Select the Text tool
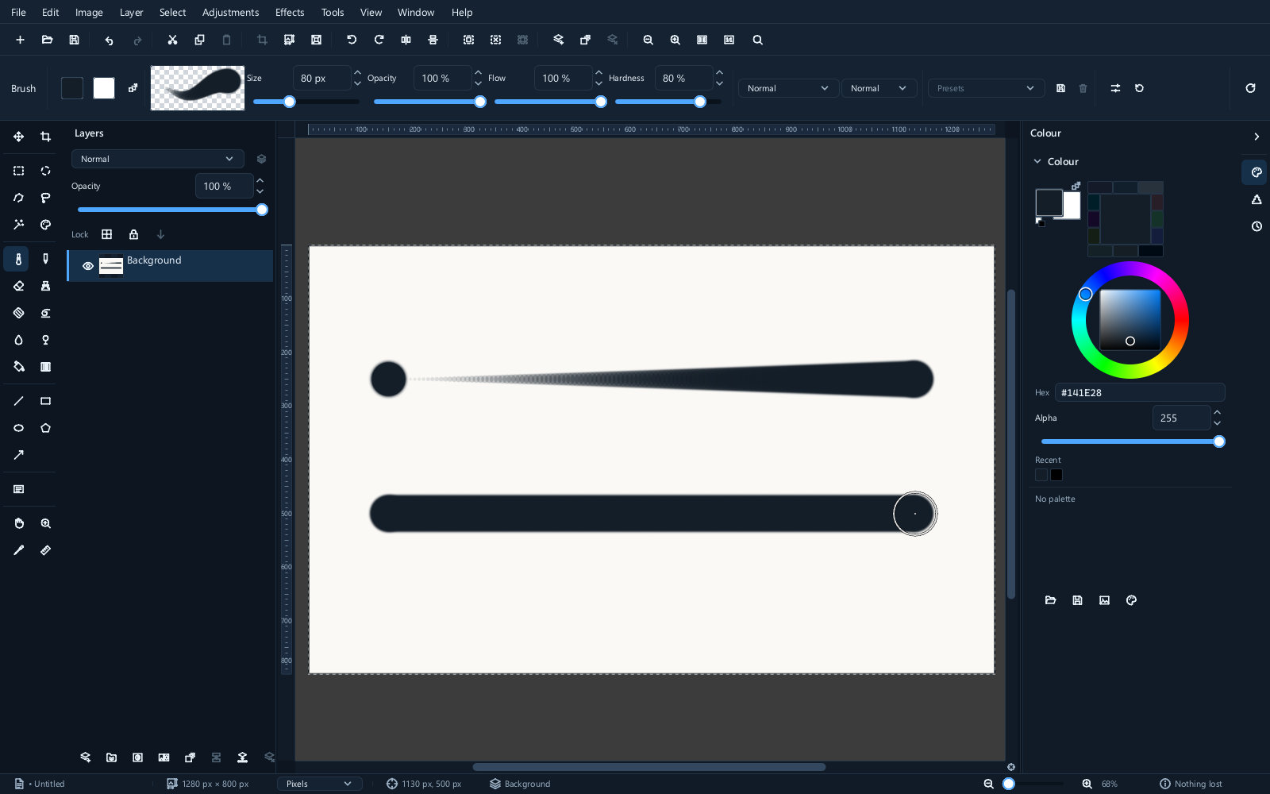 coord(18,489)
